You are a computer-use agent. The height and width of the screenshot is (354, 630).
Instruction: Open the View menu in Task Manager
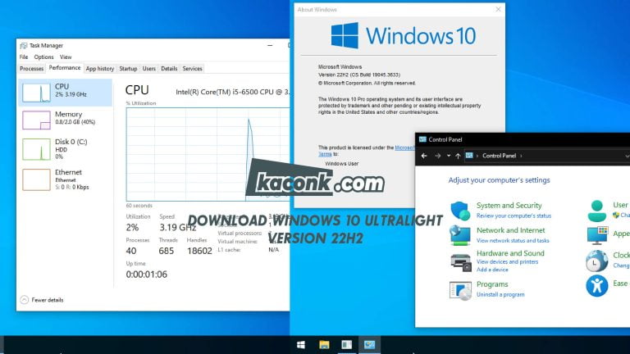click(x=66, y=57)
